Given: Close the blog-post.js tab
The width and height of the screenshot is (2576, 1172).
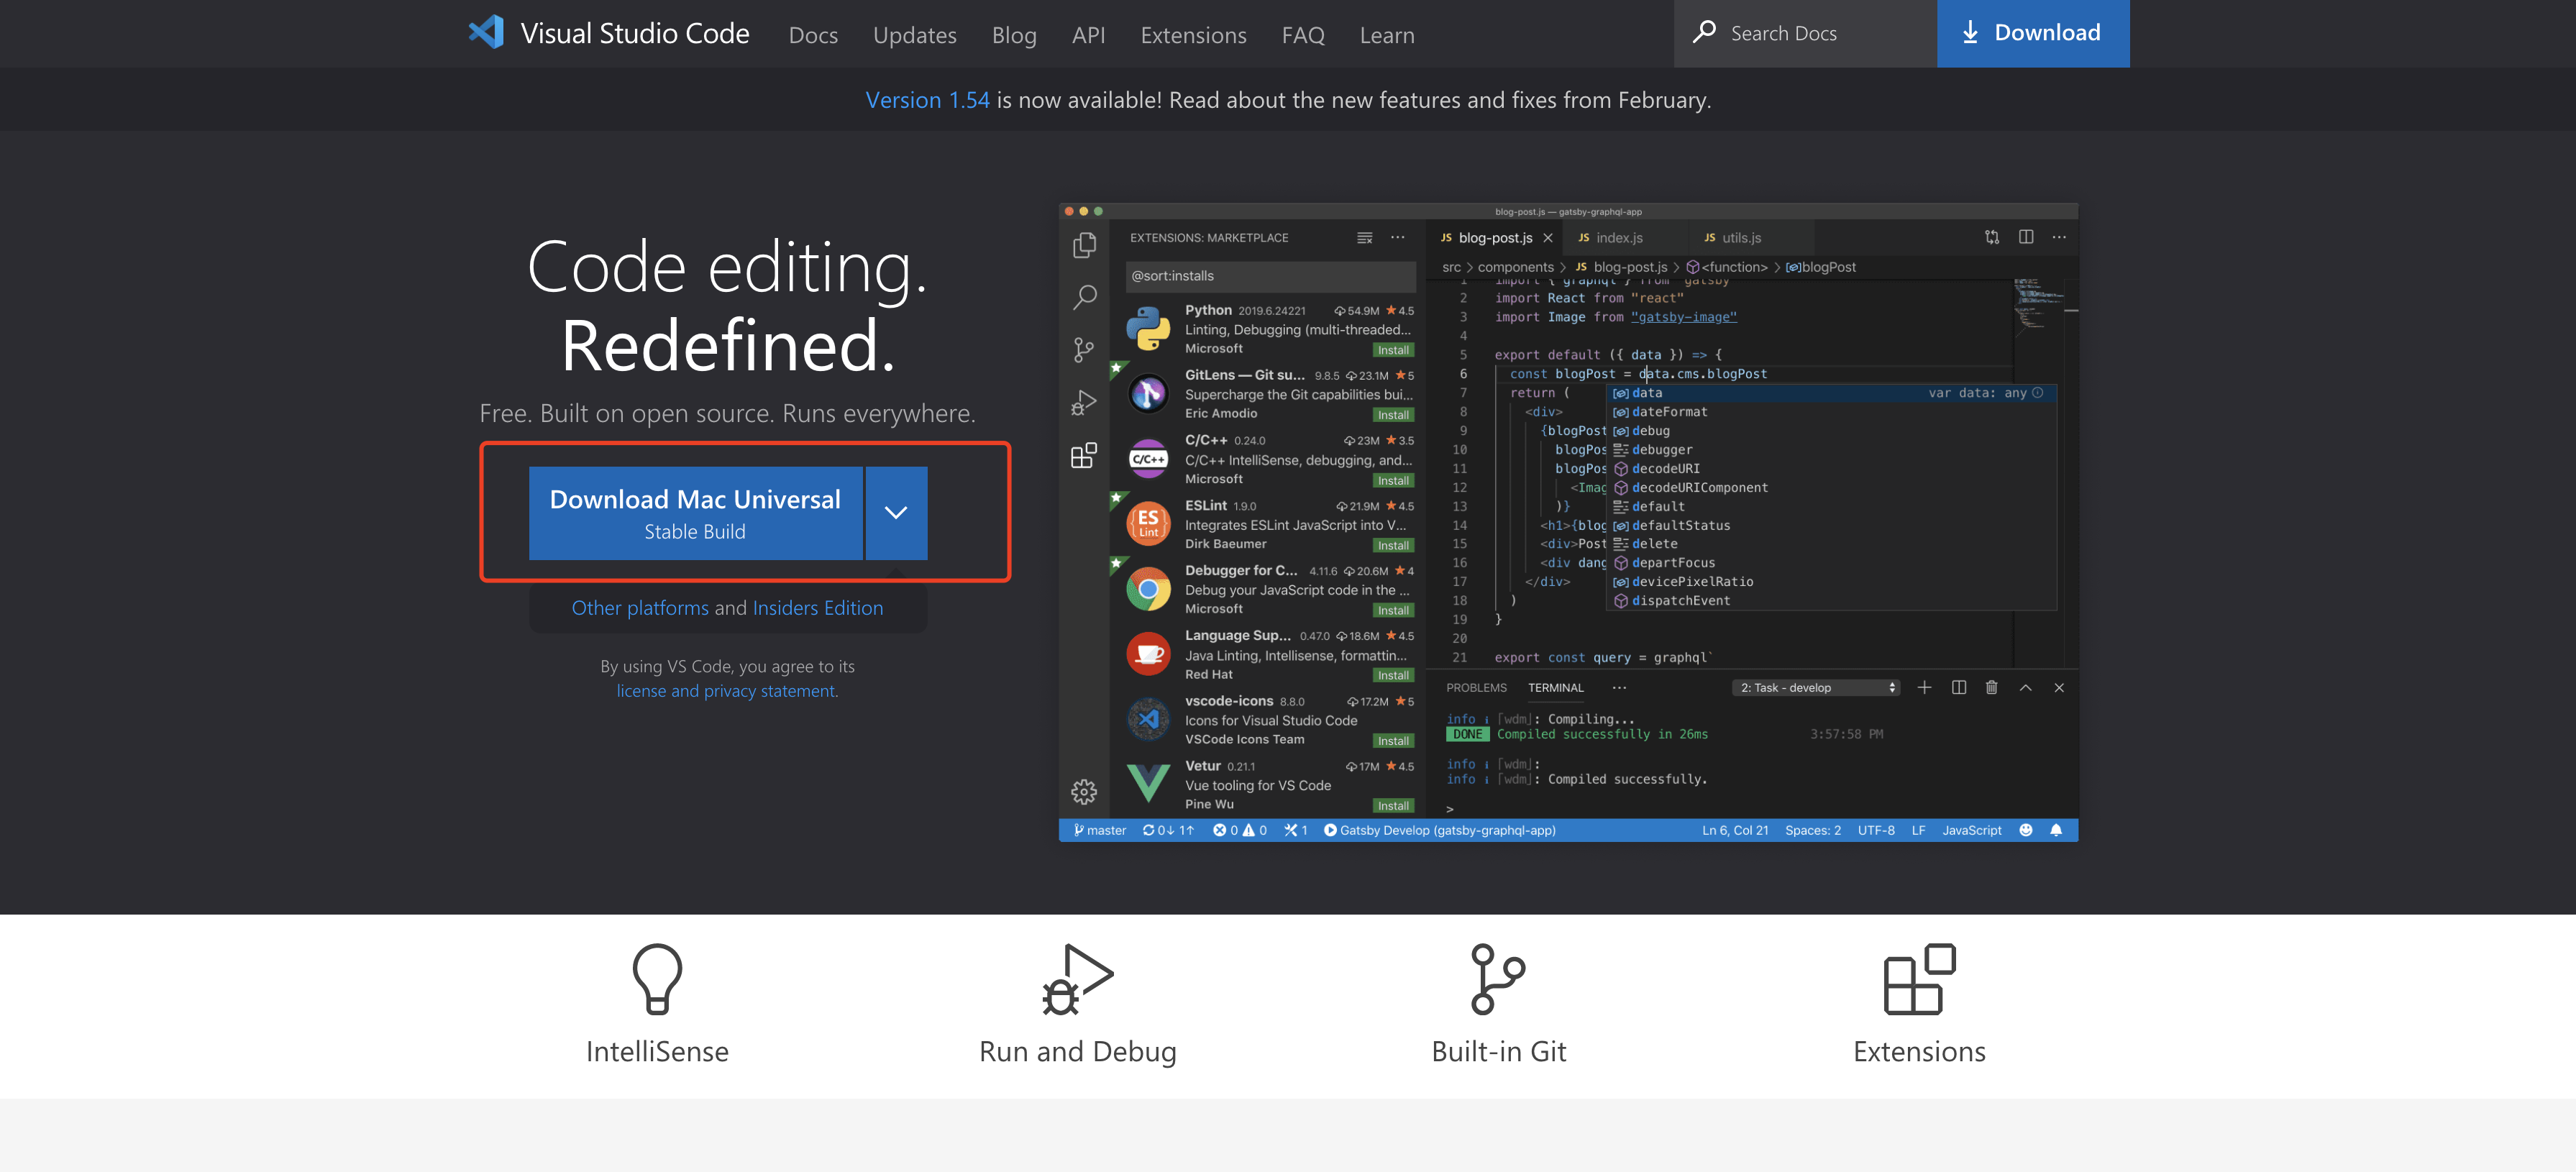Looking at the screenshot, I should 1548,238.
